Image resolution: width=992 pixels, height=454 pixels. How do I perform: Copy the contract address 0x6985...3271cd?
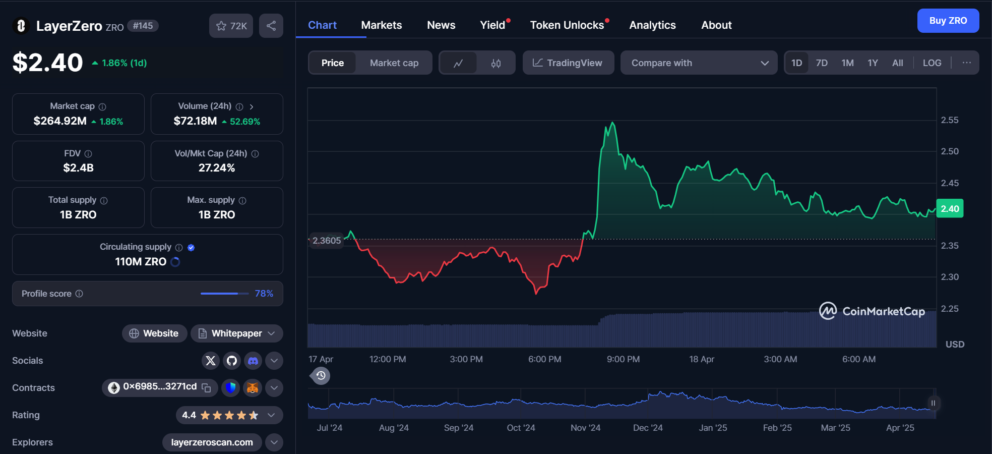206,387
